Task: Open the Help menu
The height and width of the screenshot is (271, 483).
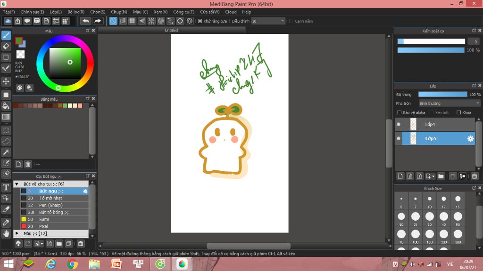Action: coord(246,12)
